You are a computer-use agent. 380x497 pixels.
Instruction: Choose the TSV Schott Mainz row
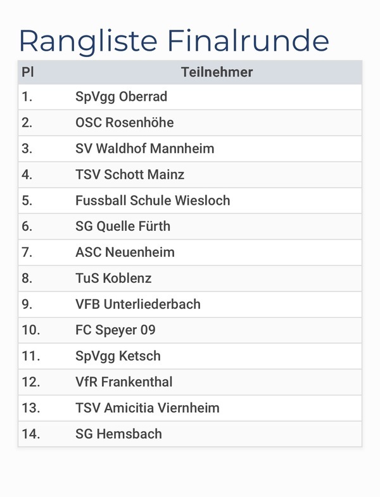point(130,175)
